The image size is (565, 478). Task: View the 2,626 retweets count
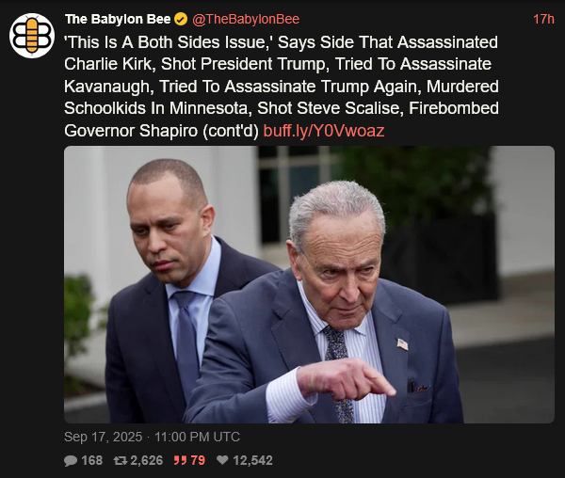[x=147, y=460]
